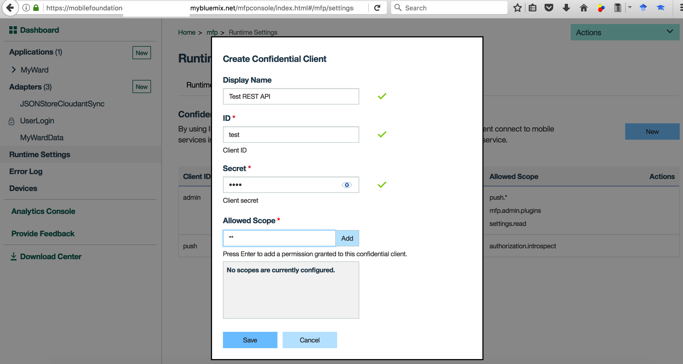Focus the Display Name input field
This screenshot has height=364, width=683.
click(x=291, y=96)
